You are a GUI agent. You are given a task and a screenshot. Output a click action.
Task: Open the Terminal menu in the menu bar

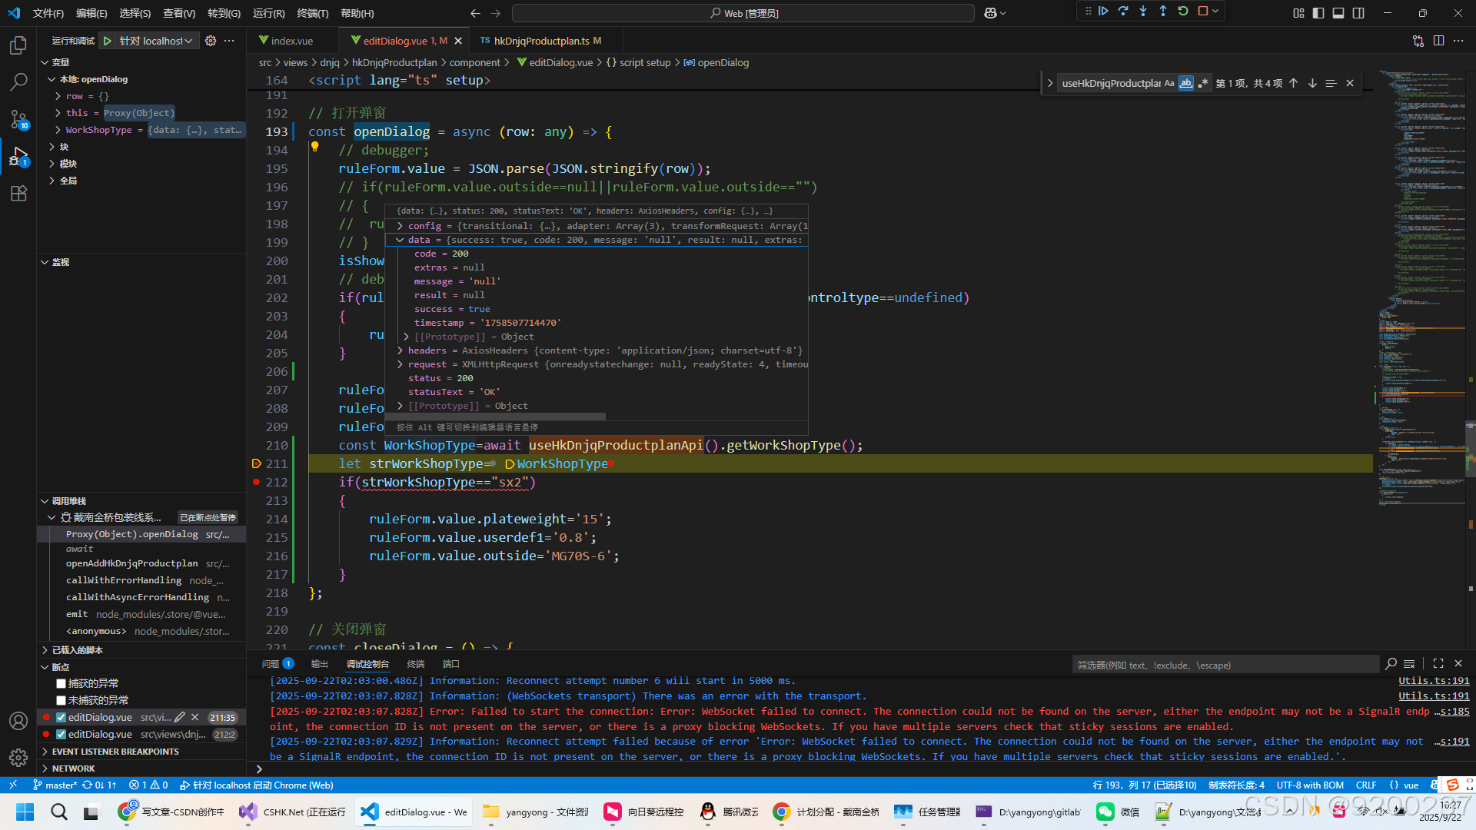pos(312,13)
